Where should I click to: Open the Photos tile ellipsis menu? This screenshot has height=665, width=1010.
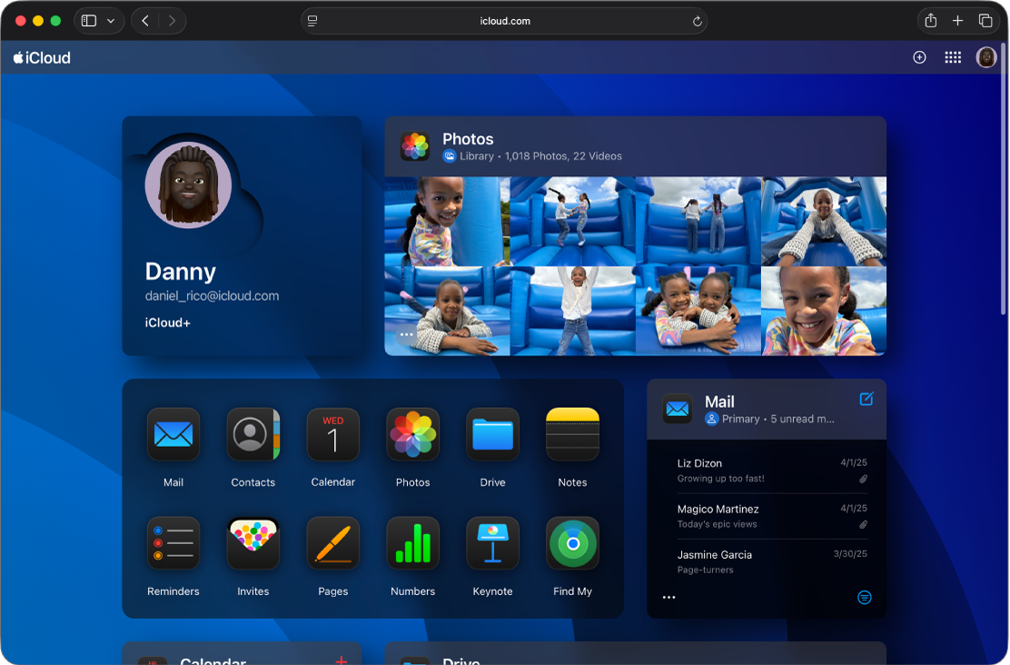tap(406, 334)
